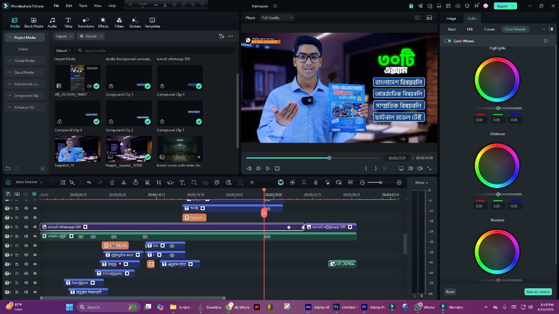Switch to the Curves tab

489,29
